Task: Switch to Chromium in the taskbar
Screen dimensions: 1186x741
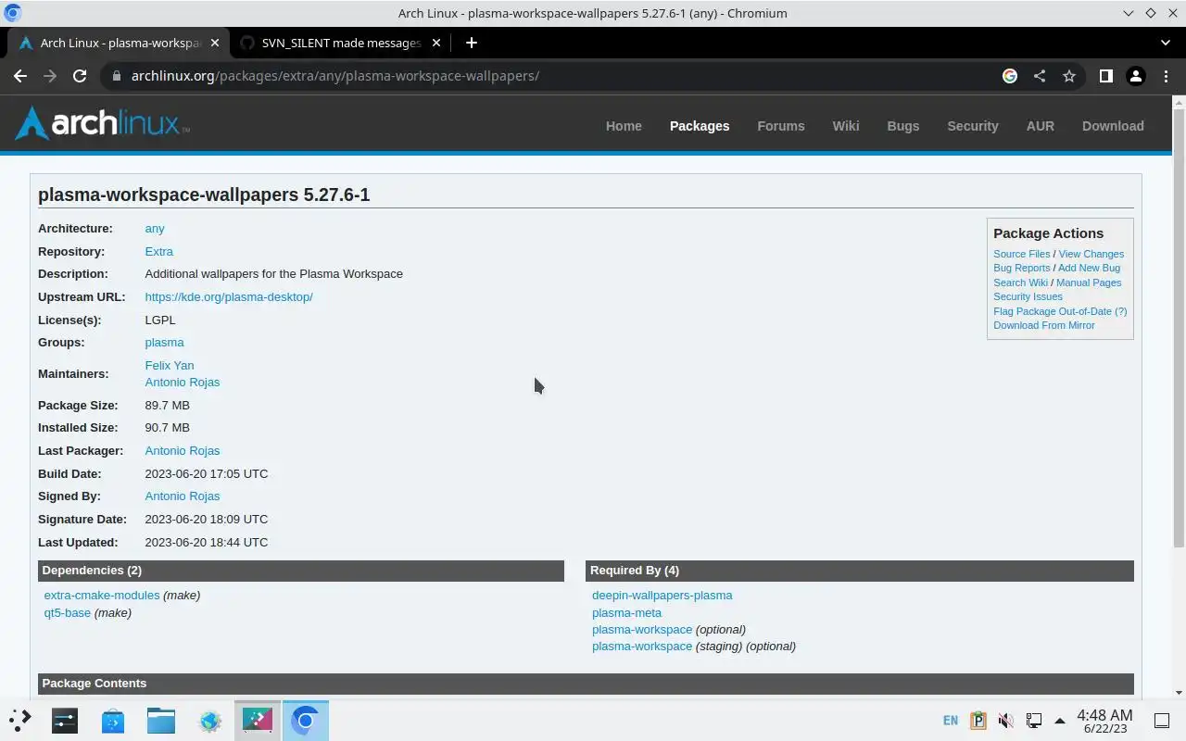Action: pos(306,720)
